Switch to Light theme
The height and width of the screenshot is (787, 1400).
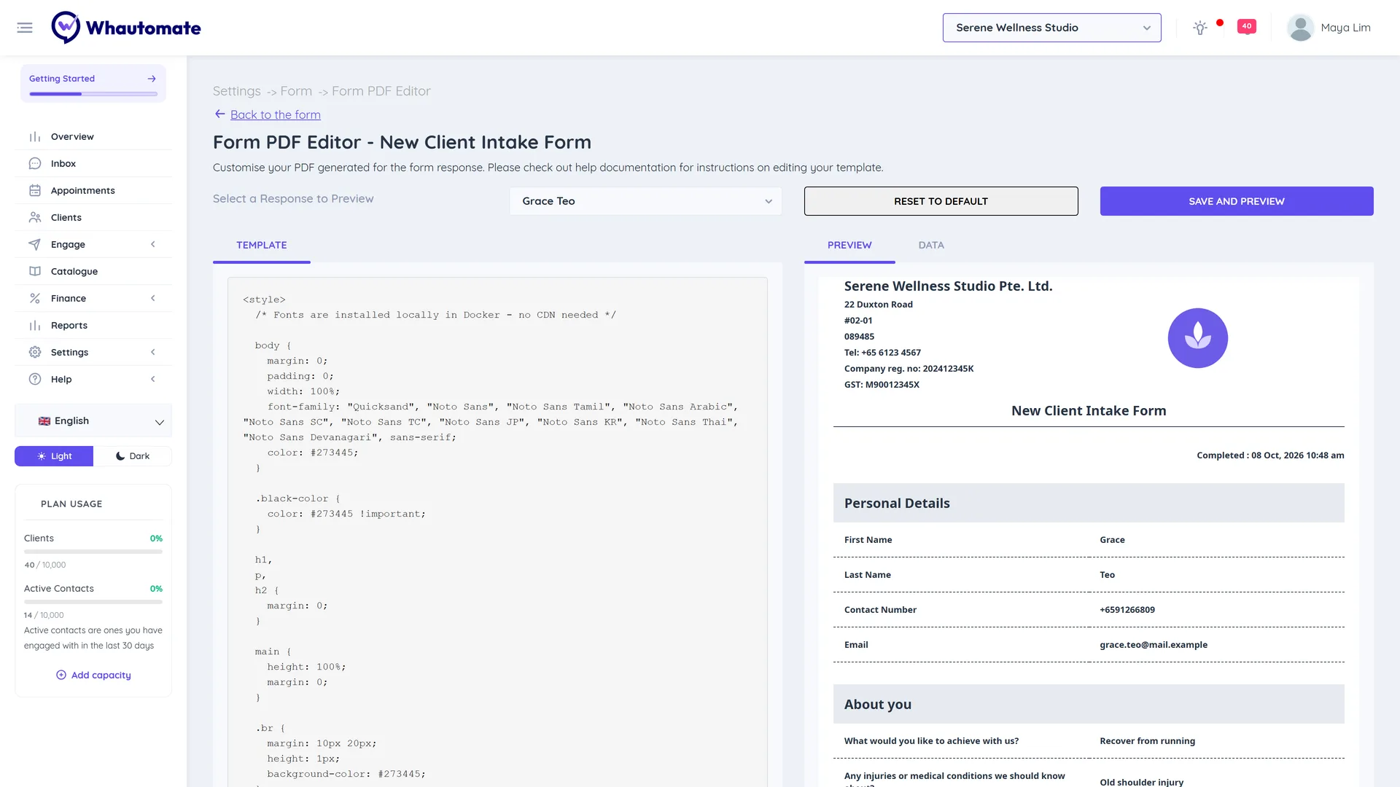click(x=54, y=456)
